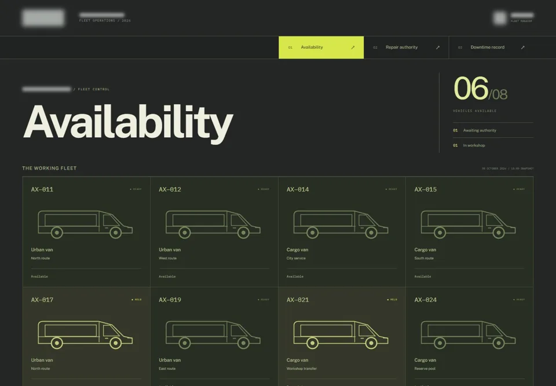Click 'Available' status text on AX-012 card

tap(167, 277)
